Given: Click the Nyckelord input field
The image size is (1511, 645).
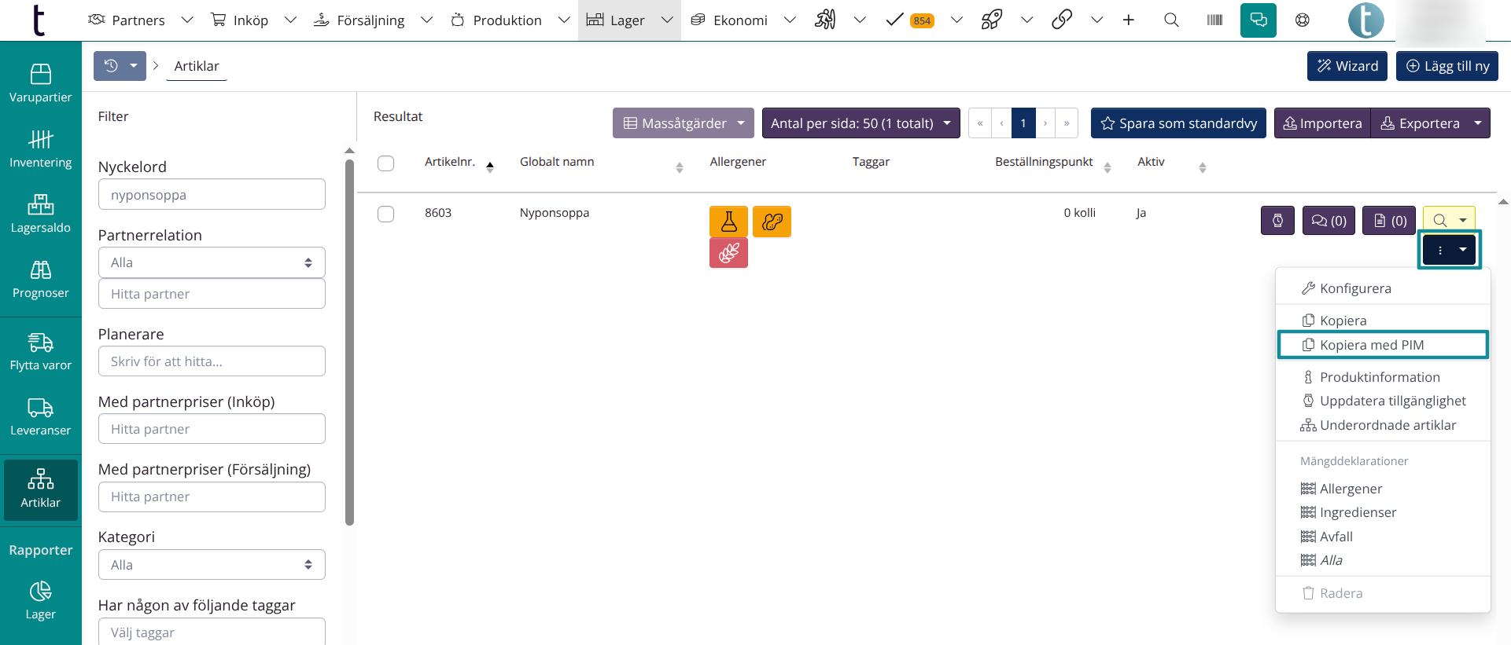Looking at the screenshot, I should click(212, 195).
